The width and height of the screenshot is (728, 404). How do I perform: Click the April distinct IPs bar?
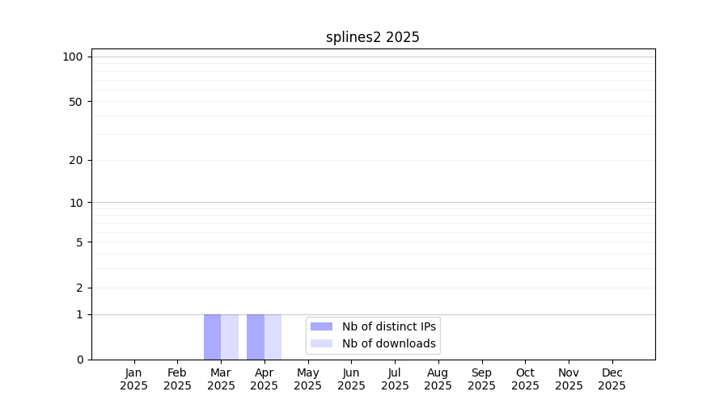tap(256, 337)
